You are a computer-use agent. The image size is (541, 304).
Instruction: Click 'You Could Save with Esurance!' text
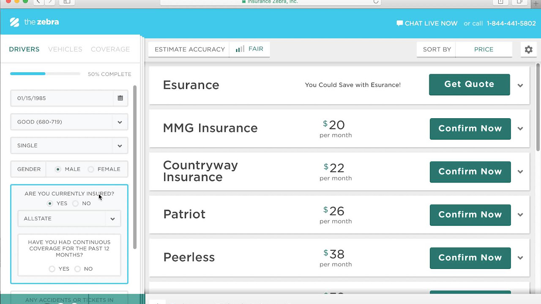click(352, 85)
